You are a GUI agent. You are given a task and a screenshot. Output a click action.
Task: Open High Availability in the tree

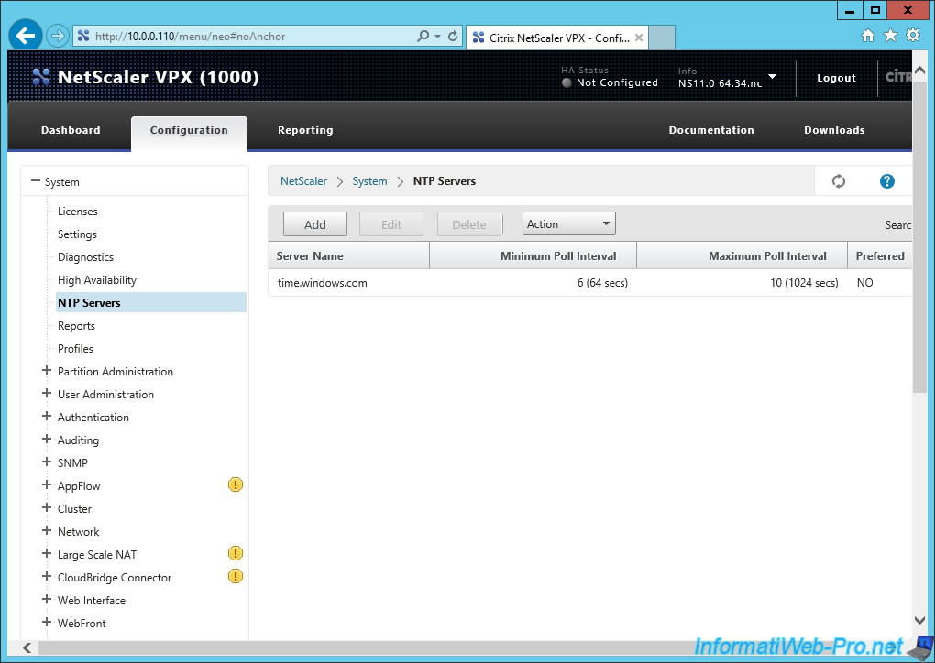click(x=96, y=280)
